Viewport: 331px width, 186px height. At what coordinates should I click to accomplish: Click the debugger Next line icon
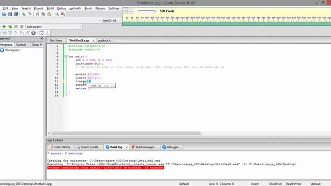tap(10, 33)
